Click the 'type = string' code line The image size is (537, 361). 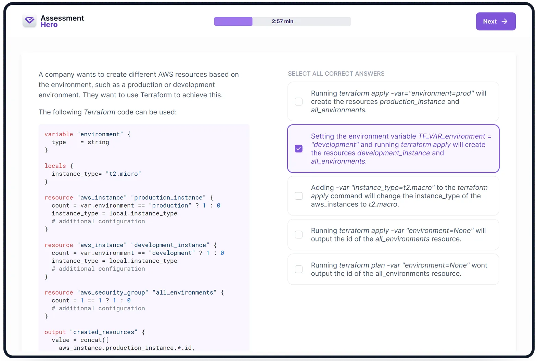coord(80,142)
